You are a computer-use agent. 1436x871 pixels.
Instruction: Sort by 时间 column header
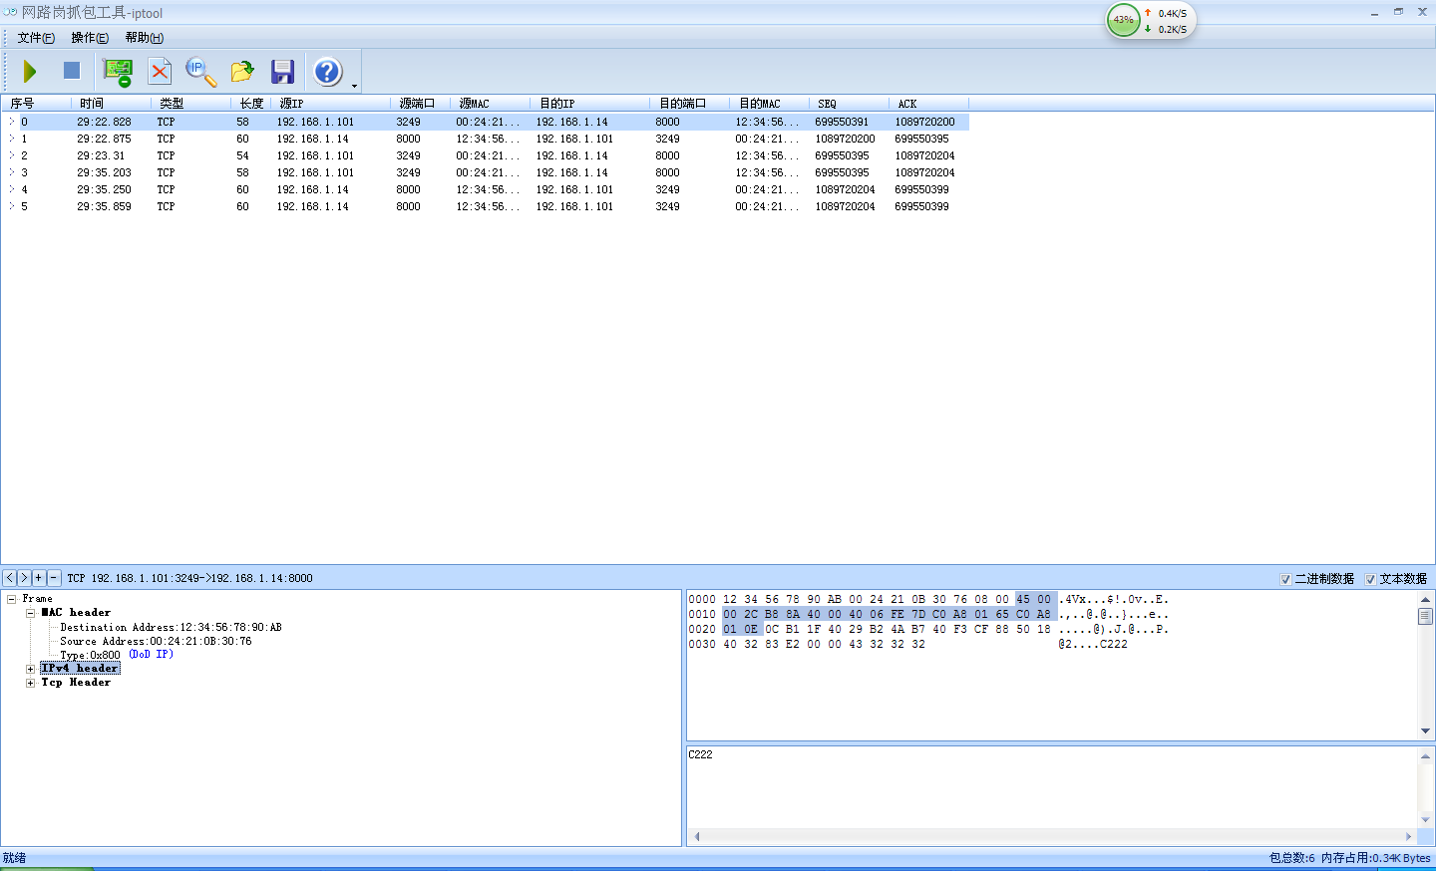[x=111, y=104]
